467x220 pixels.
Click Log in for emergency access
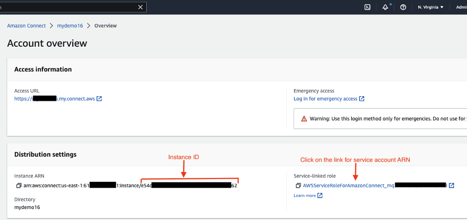click(326, 99)
